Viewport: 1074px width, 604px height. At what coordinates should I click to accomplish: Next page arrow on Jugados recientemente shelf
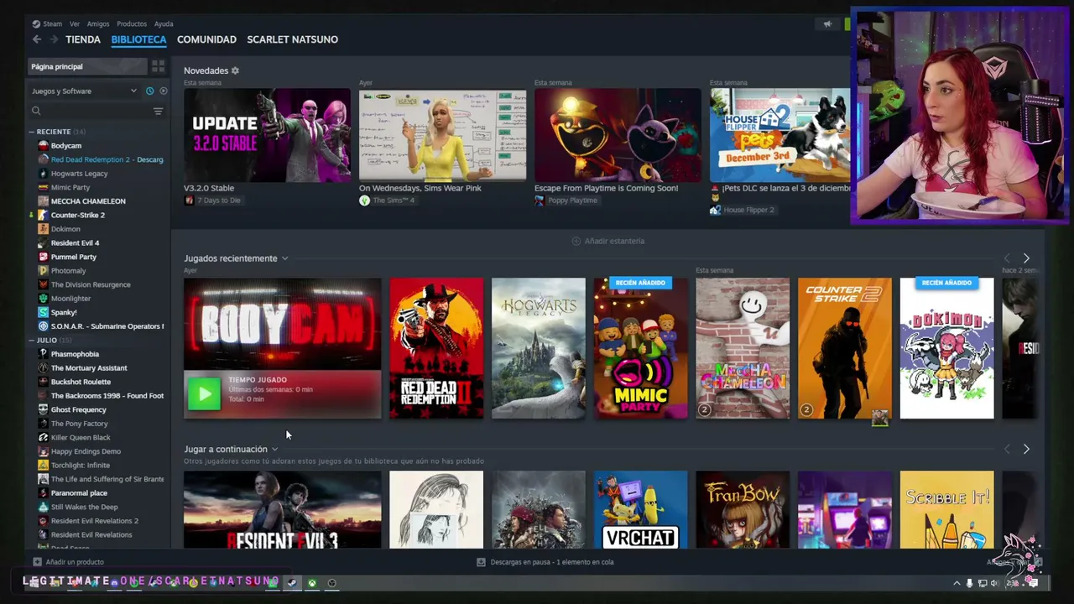pos(1025,258)
